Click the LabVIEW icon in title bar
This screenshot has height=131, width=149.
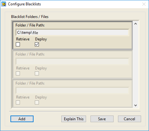[x=4, y=4]
